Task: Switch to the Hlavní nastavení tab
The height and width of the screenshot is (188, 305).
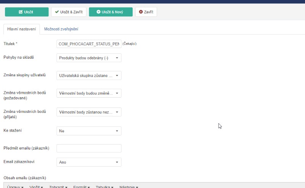Action: click(x=22, y=29)
